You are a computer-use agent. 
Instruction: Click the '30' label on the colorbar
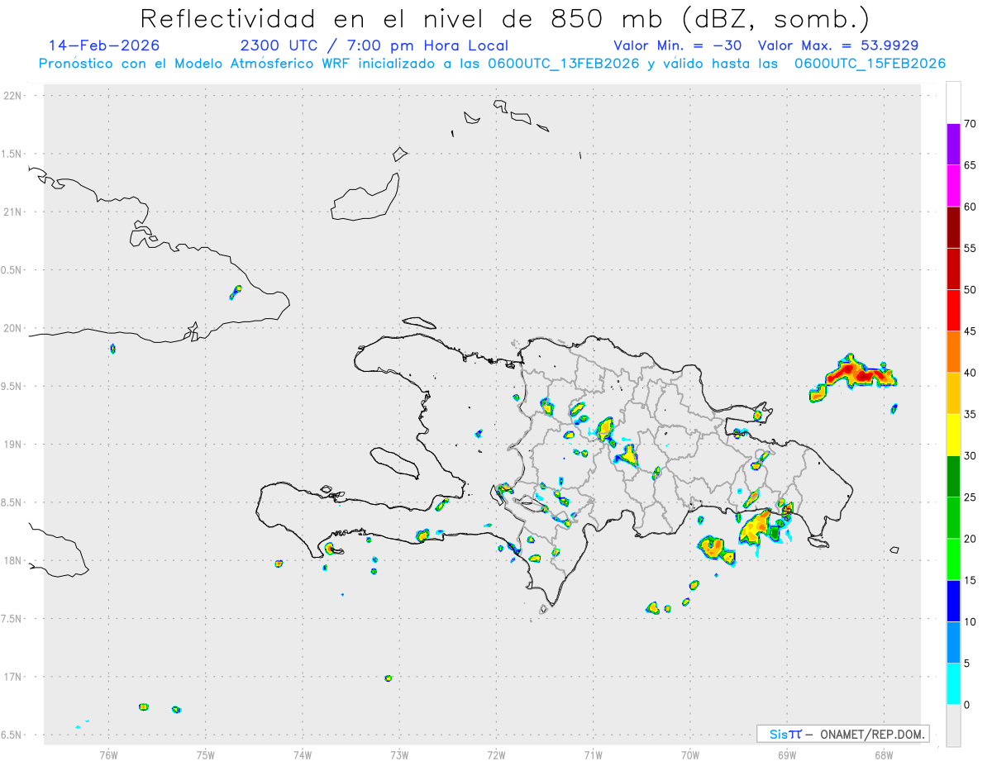point(971,456)
